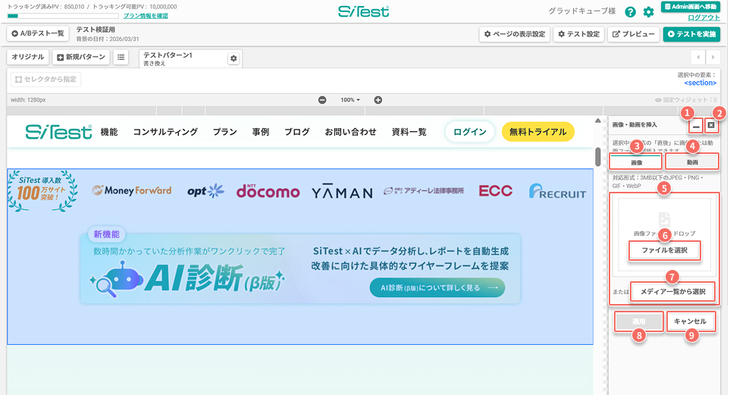
Task: Open ページの表示設定
Action: coord(515,34)
